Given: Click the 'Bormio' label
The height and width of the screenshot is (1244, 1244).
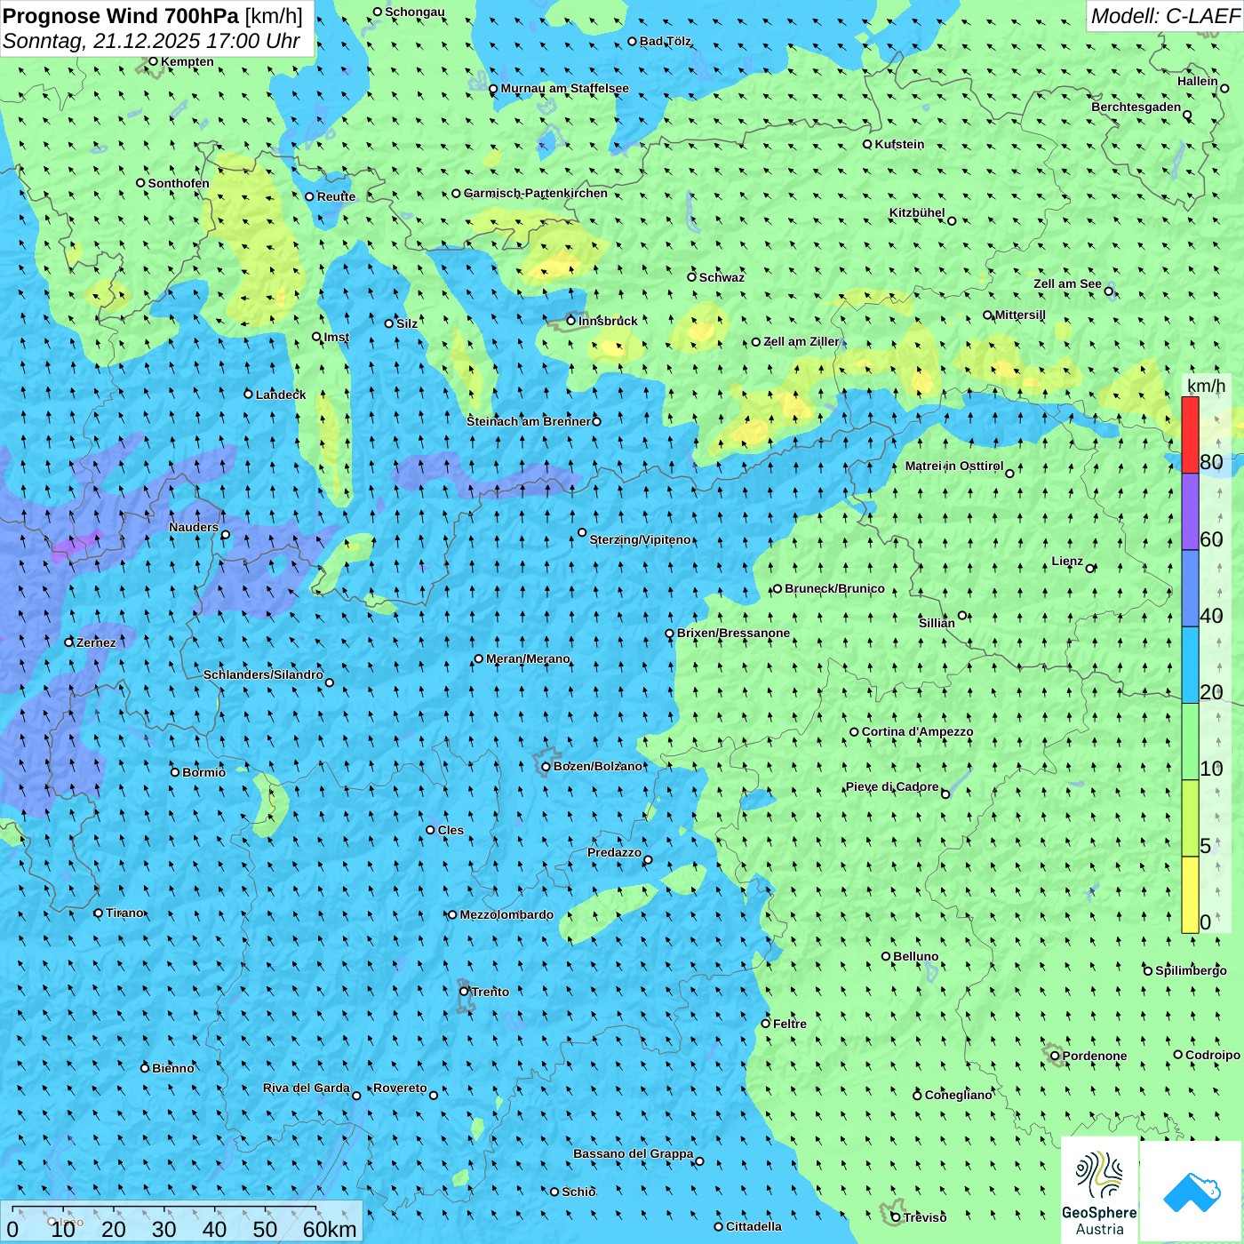Looking at the screenshot, I should tap(203, 772).
